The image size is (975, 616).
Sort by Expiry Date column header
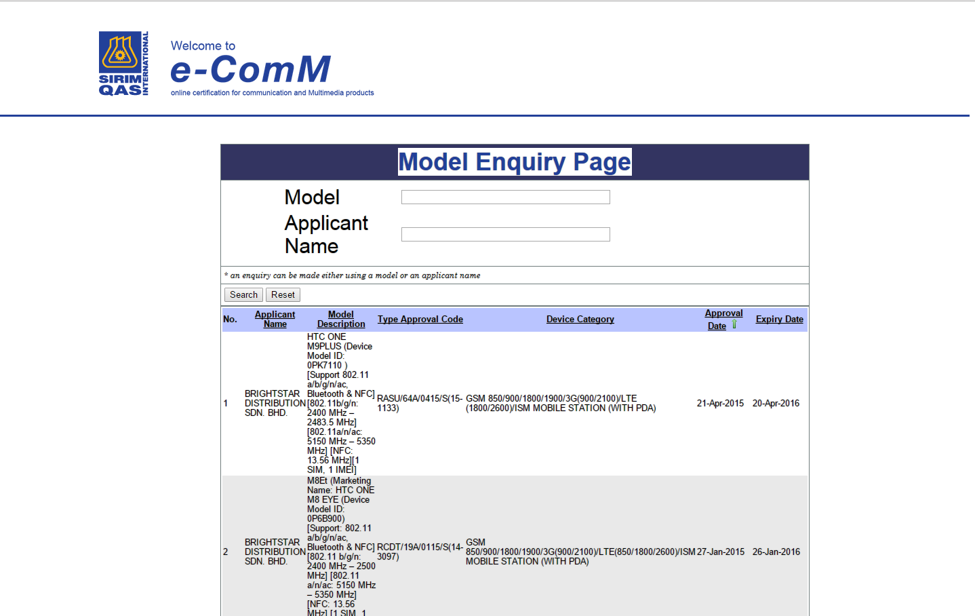(x=780, y=320)
